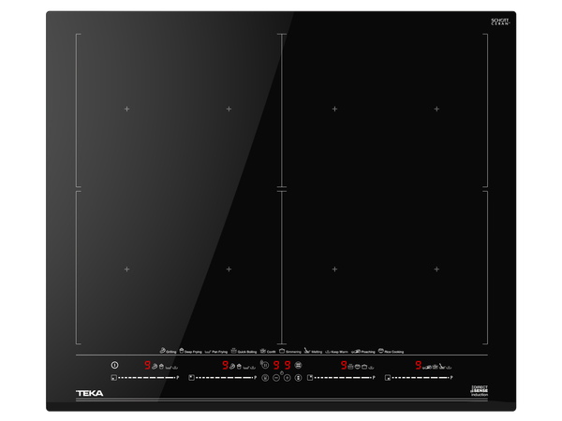Select second zone selector square icon

click(191, 378)
